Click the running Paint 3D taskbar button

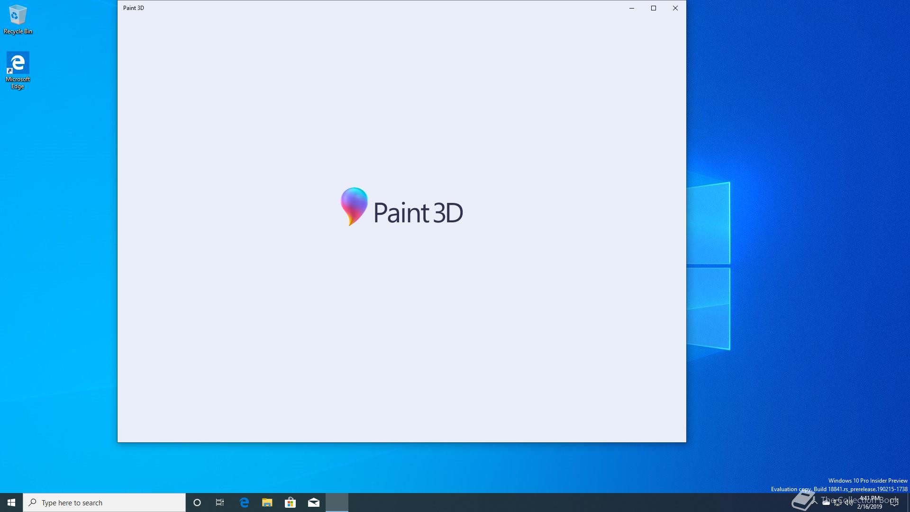(x=337, y=503)
